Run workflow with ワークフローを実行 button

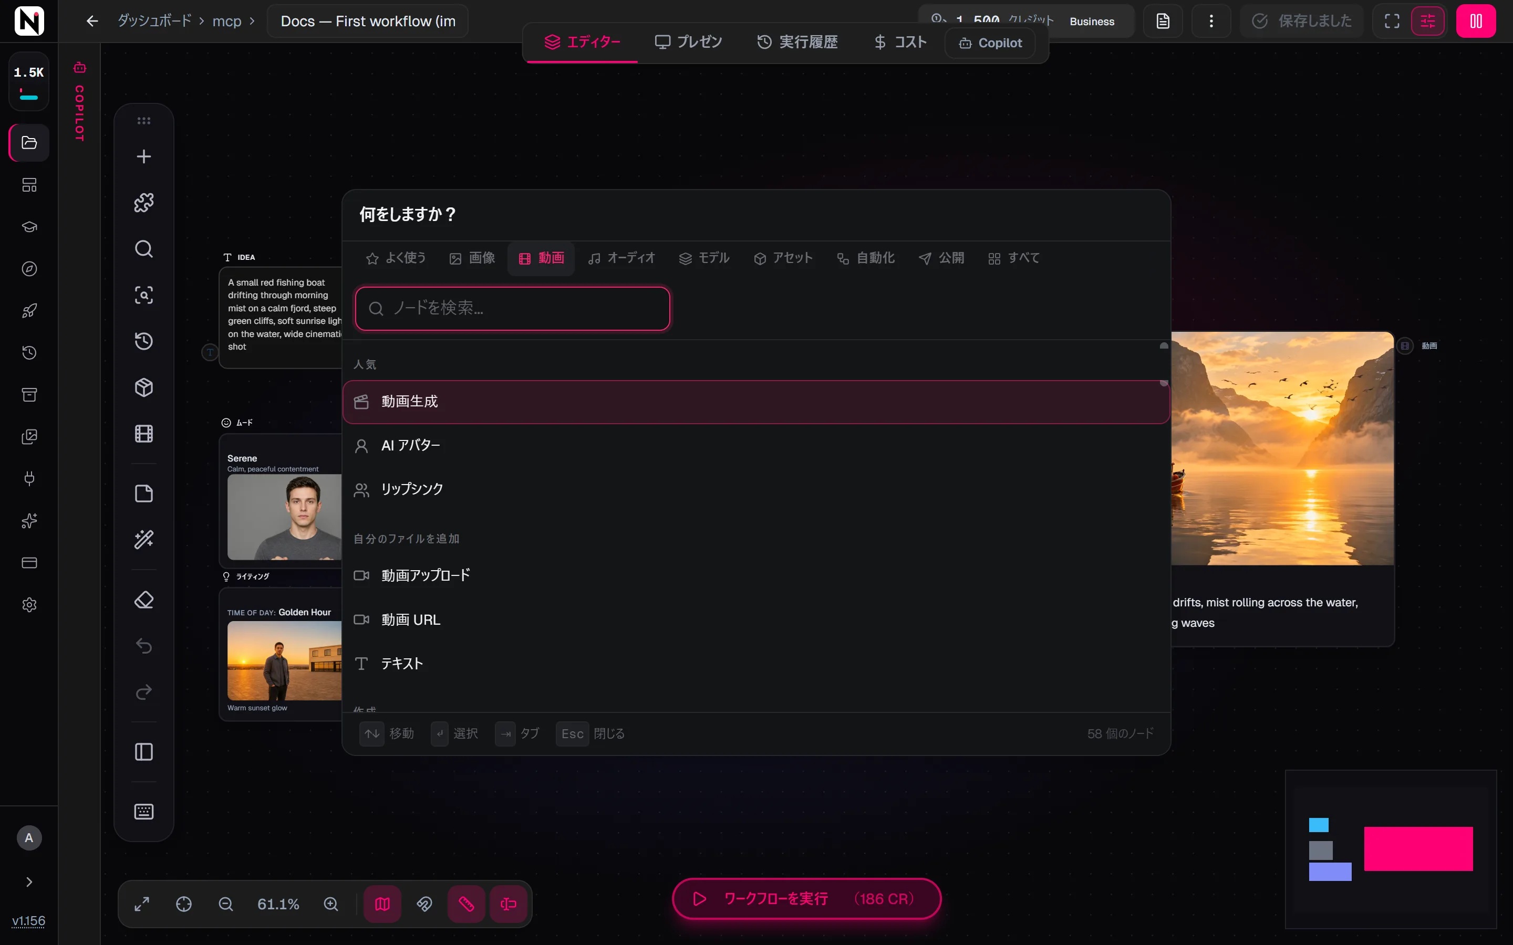[806, 899]
